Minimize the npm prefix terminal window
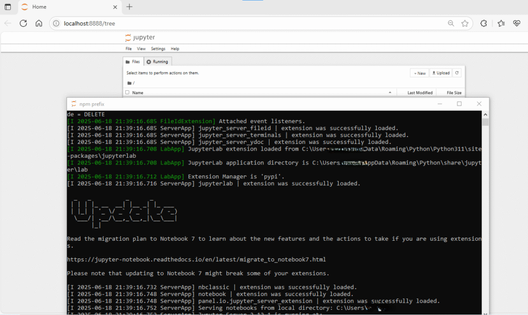 click(440, 104)
